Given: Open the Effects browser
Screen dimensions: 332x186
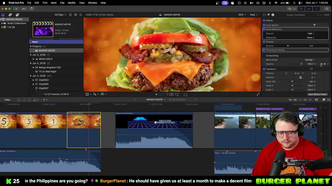Looking at the screenshot, I should [323, 100].
